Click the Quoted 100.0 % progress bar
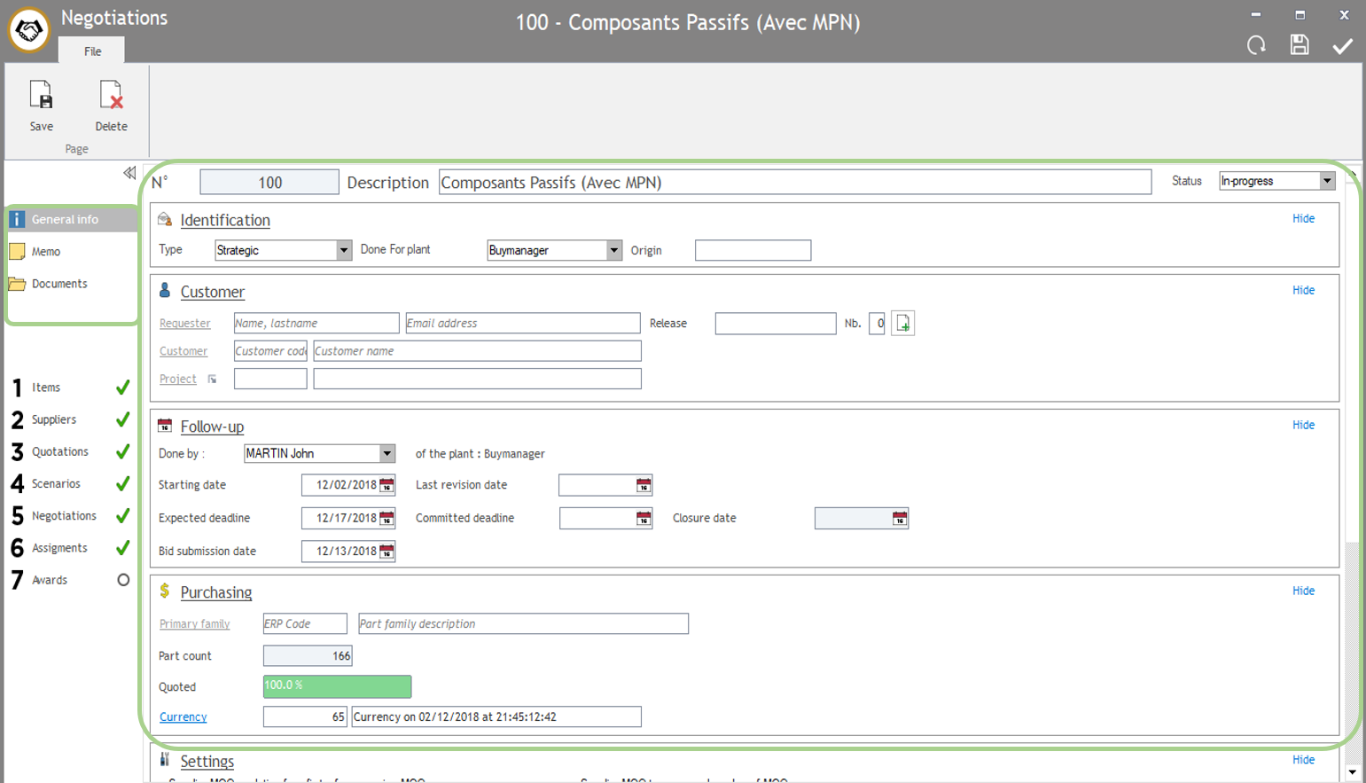This screenshot has height=783, width=1366. coord(337,686)
